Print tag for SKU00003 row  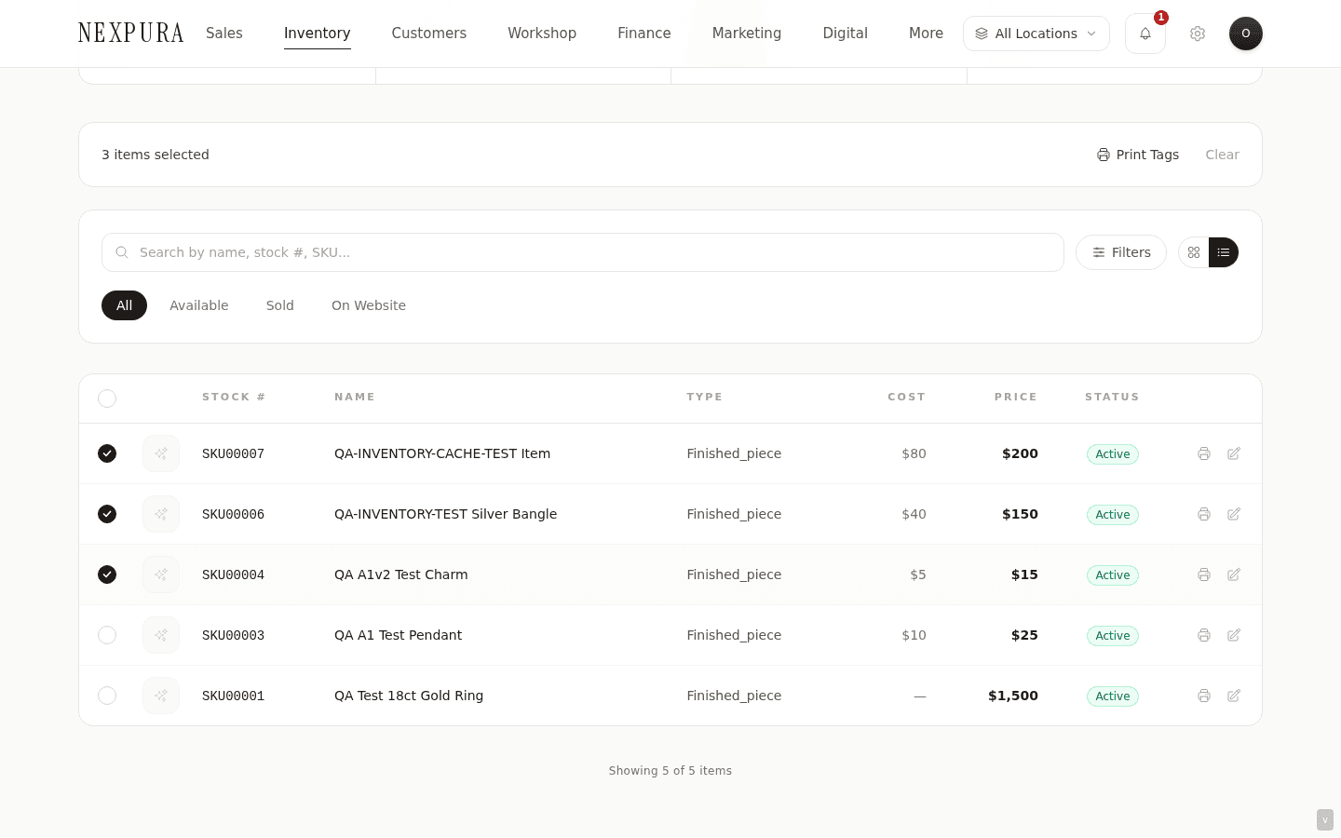point(1204,635)
